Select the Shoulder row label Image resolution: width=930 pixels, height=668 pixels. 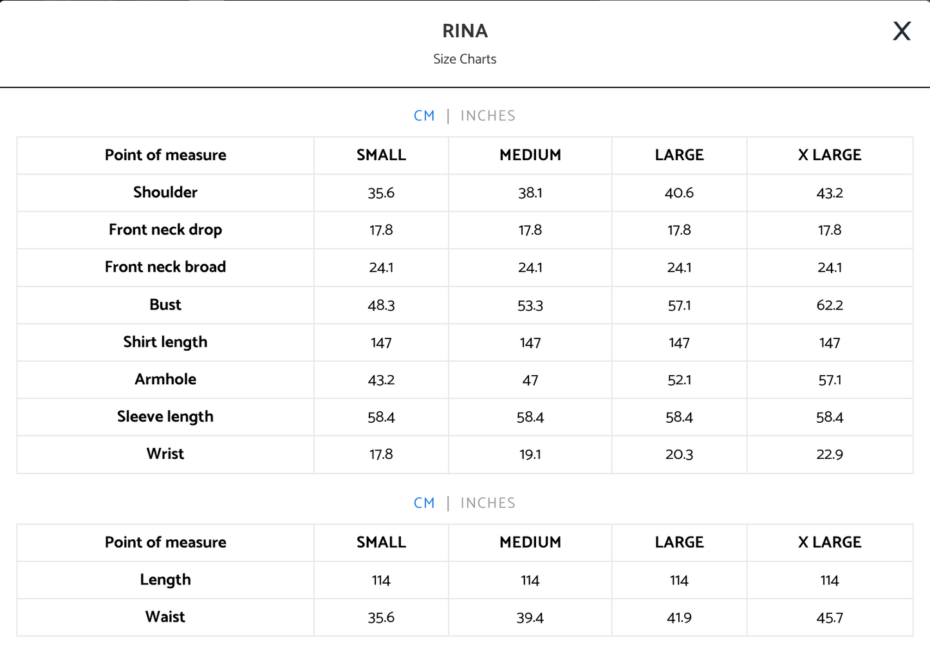coord(165,192)
